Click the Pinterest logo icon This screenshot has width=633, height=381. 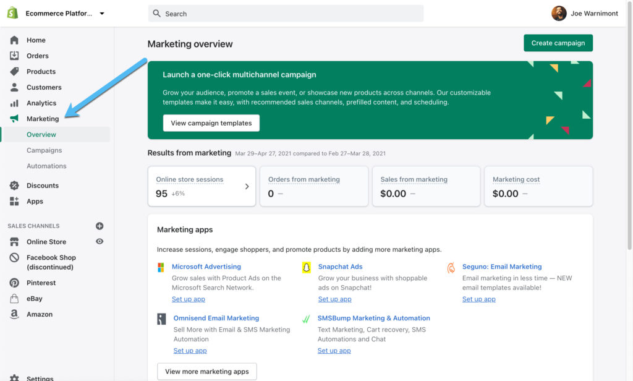[x=15, y=283]
